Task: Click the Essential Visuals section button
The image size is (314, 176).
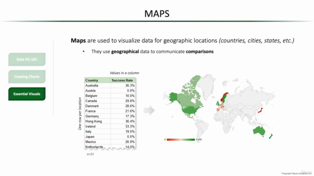Action: [27, 94]
